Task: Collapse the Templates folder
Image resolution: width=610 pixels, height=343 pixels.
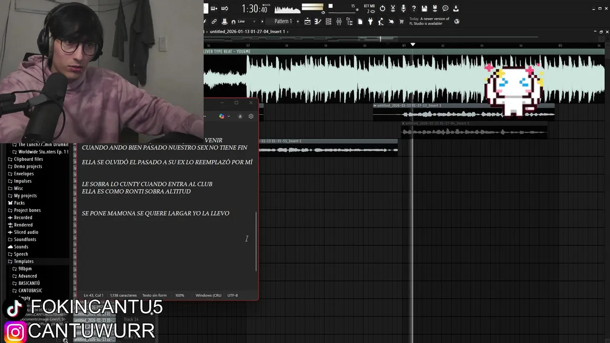Action: click(x=23, y=262)
